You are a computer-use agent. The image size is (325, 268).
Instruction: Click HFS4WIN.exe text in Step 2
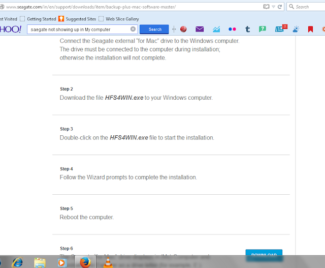click(124, 98)
